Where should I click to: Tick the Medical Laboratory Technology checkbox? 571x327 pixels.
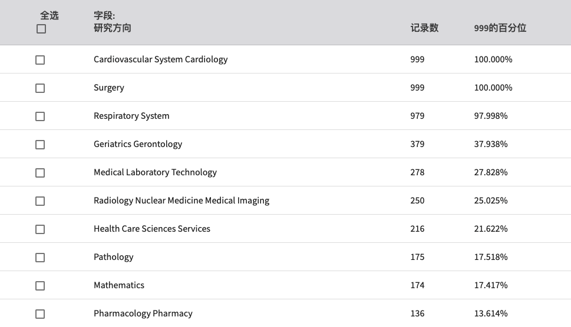click(40, 173)
